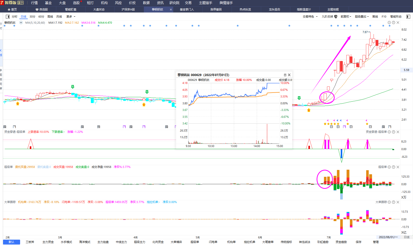The width and height of the screenshot is (413, 245).
Task: Click settings icon of 资金穿透-超级单 panel
Action: pos(389,132)
